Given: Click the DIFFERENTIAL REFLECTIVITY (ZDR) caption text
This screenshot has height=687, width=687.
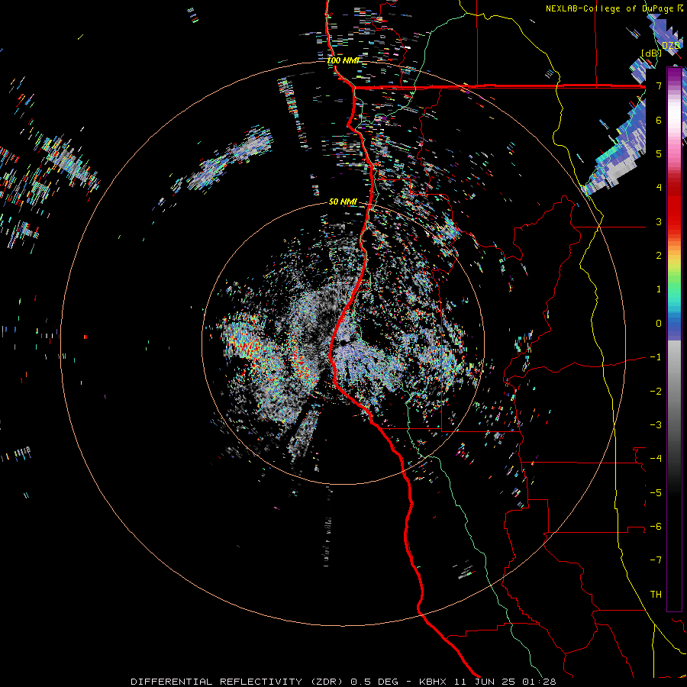Looking at the screenshot, I should (x=238, y=682).
